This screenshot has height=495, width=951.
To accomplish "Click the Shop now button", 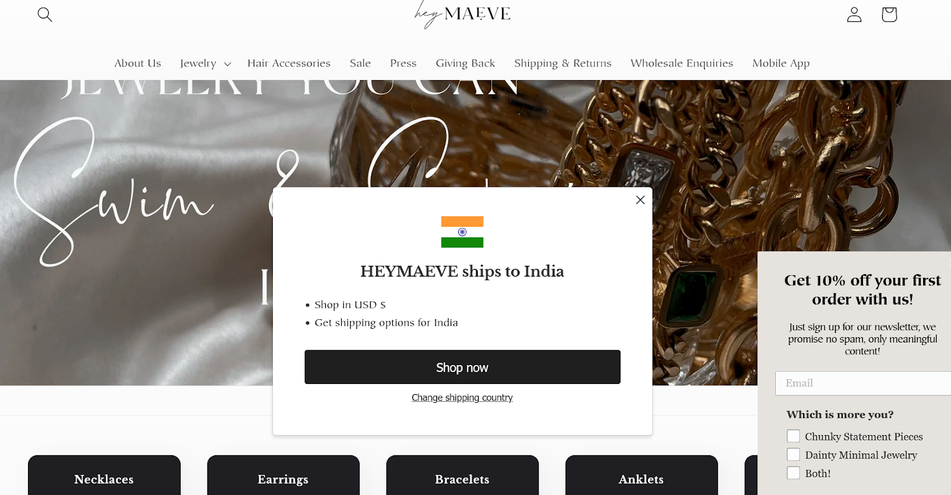I will point(462,367).
